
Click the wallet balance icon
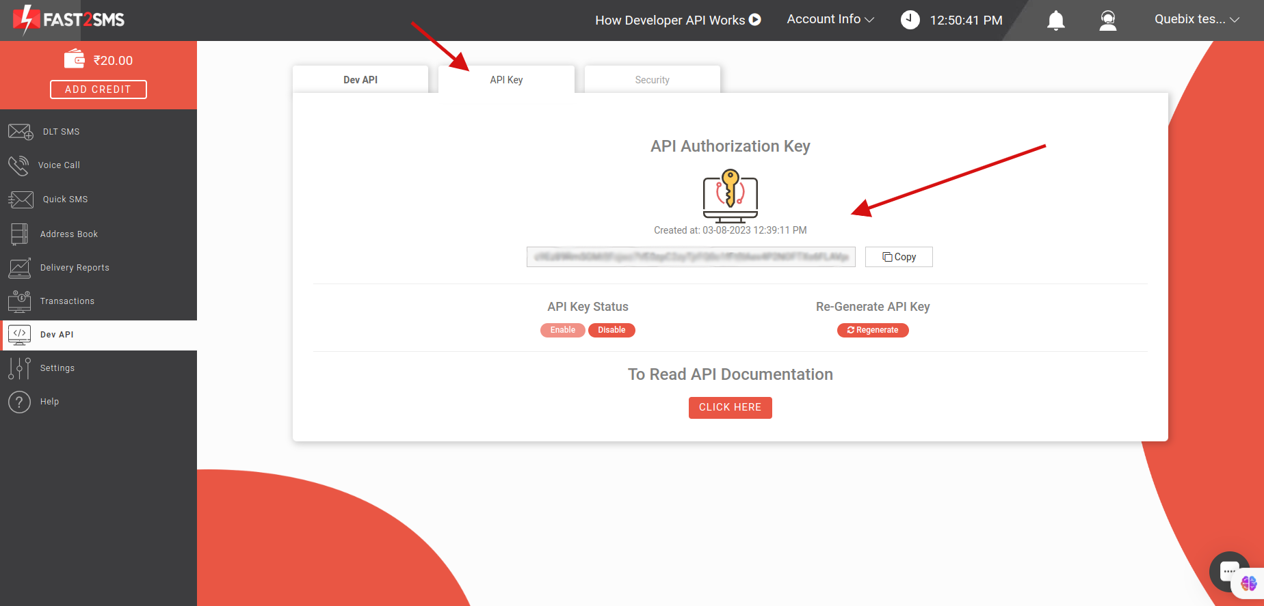[x=75, y=59]
